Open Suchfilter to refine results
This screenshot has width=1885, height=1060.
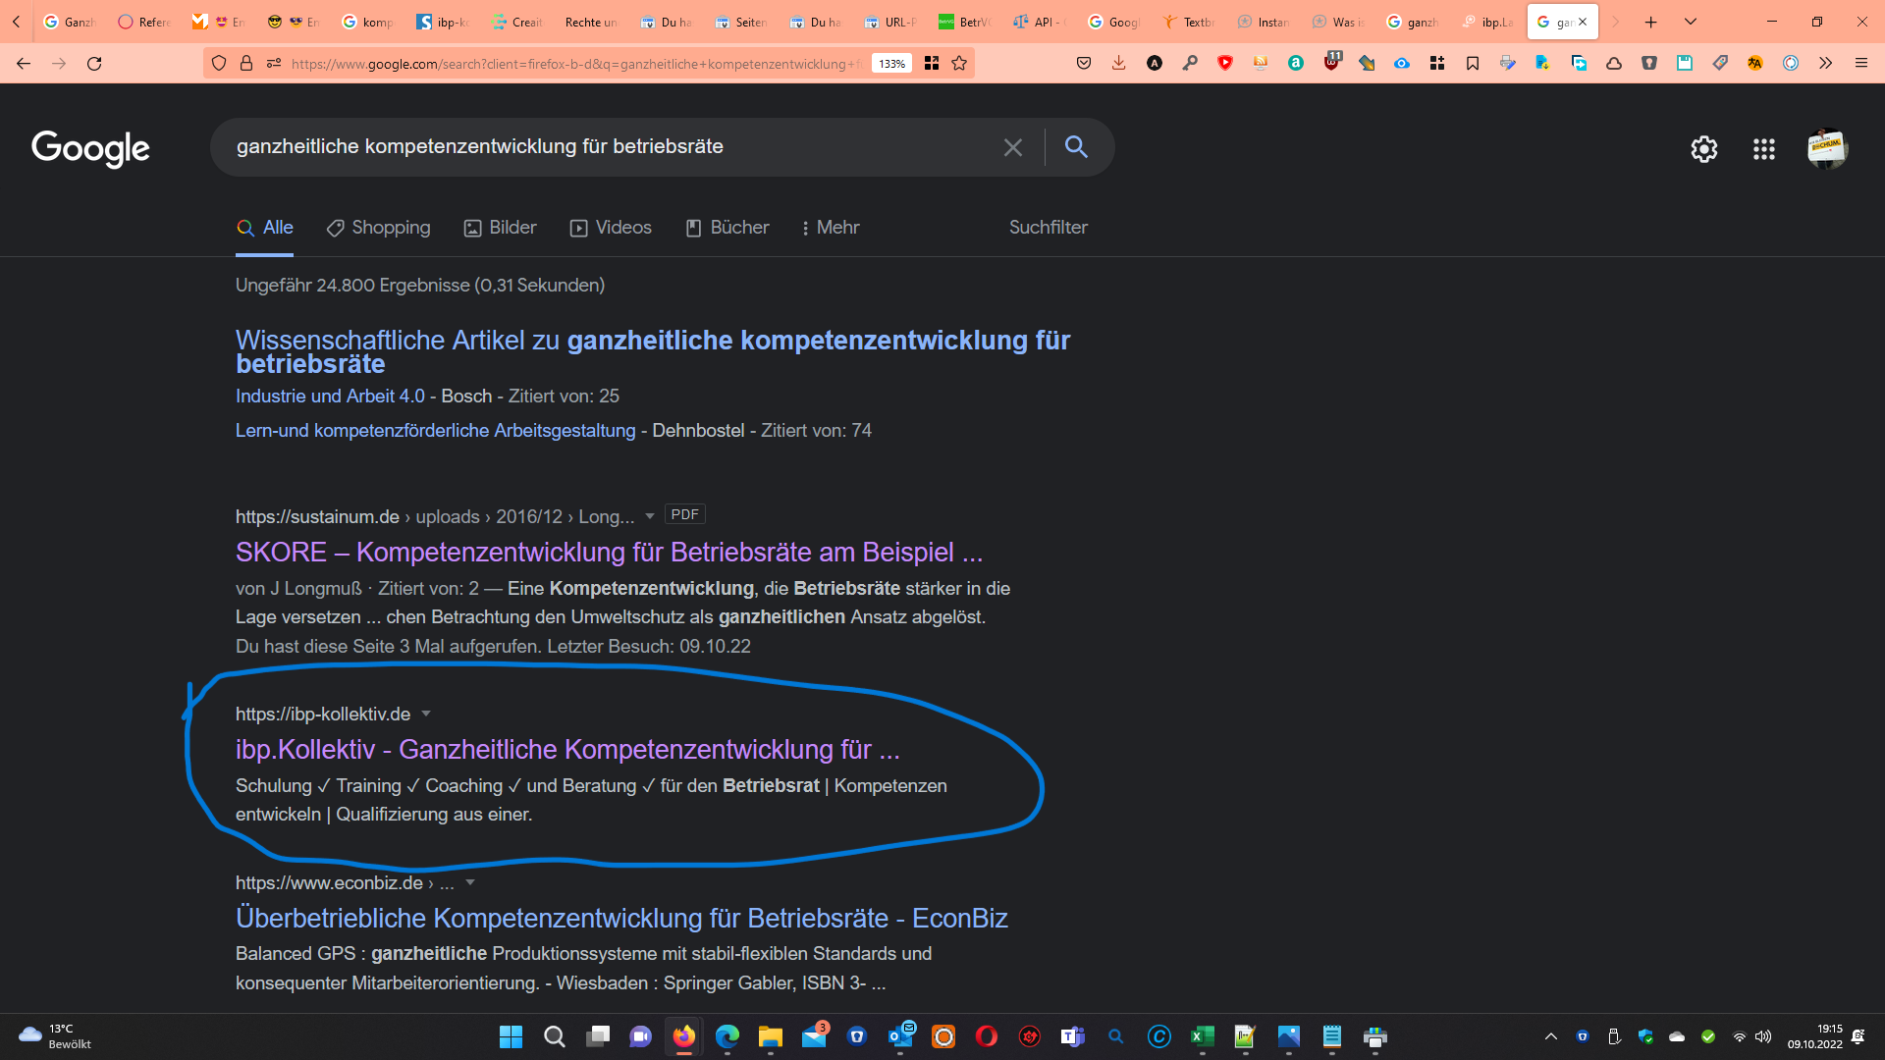pyautogui.click(x=1048, y=227)
